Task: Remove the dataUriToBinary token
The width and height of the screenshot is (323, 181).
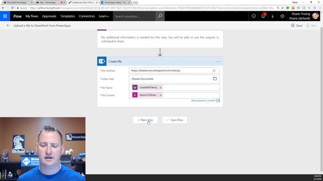Action: (x=160, y=95)
